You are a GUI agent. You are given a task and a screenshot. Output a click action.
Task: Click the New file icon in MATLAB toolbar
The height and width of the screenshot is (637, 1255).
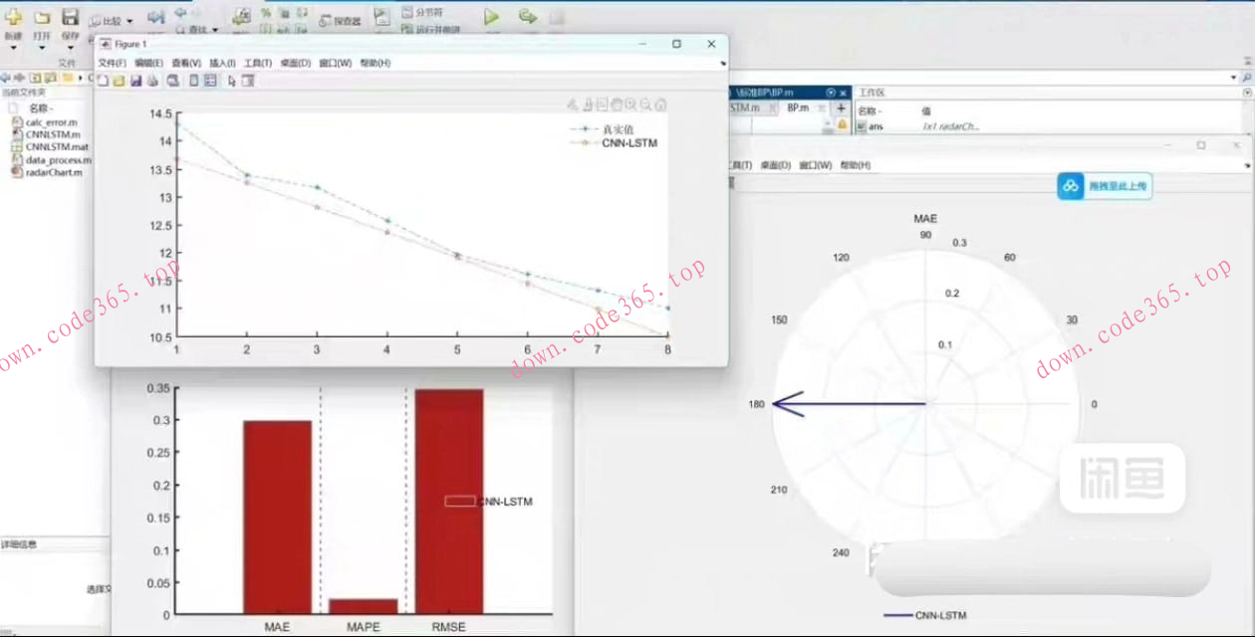13,17
